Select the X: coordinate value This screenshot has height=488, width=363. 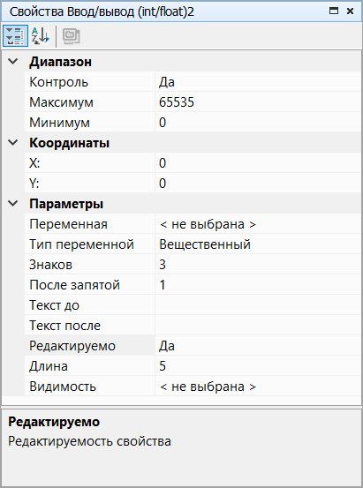pos(258,163)
